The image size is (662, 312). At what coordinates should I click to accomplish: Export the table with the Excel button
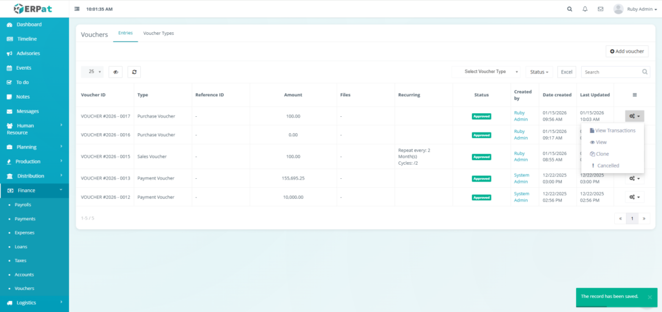[x=566, y=72]
